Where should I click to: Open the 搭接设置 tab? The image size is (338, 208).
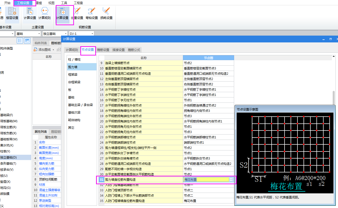click(x=119, y=50)
